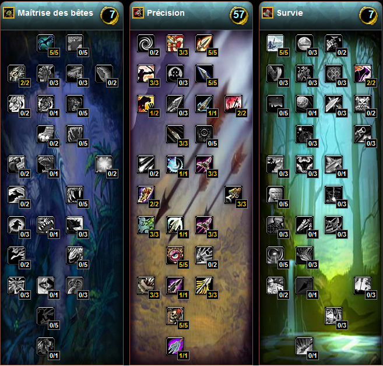Select the white tiger talent in Maîtrise des bêtes
The height and width of the screenshot is (366, 383).
pos(16,104)
